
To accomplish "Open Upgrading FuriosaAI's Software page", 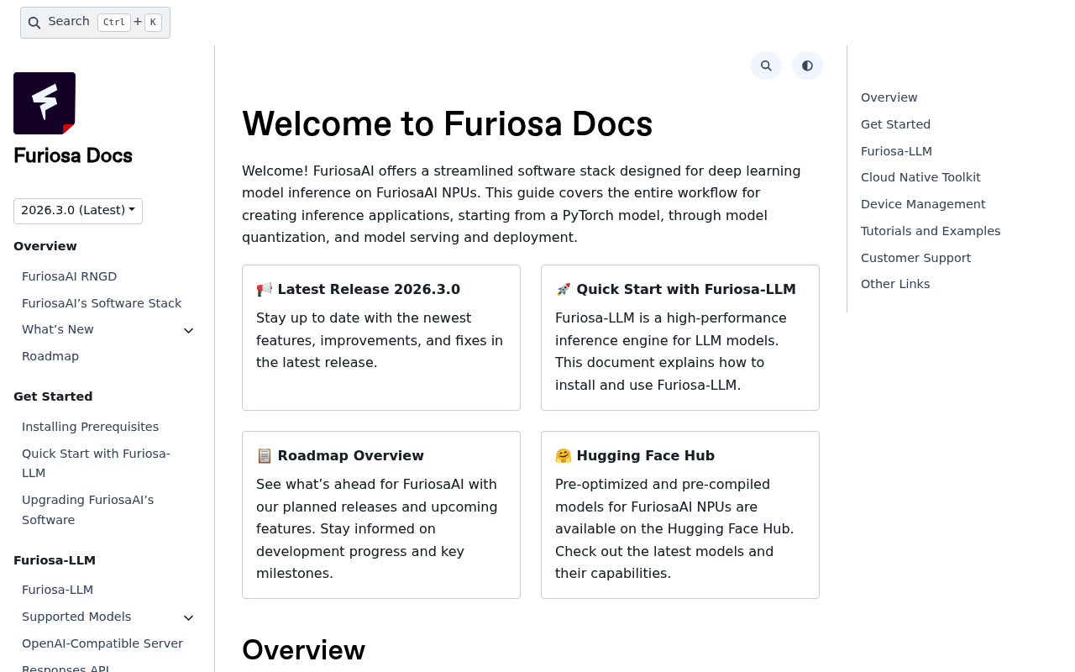I will tap(87, 510).
